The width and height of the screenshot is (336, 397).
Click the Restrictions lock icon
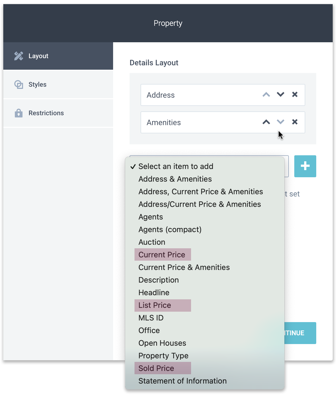coord(19,113)
